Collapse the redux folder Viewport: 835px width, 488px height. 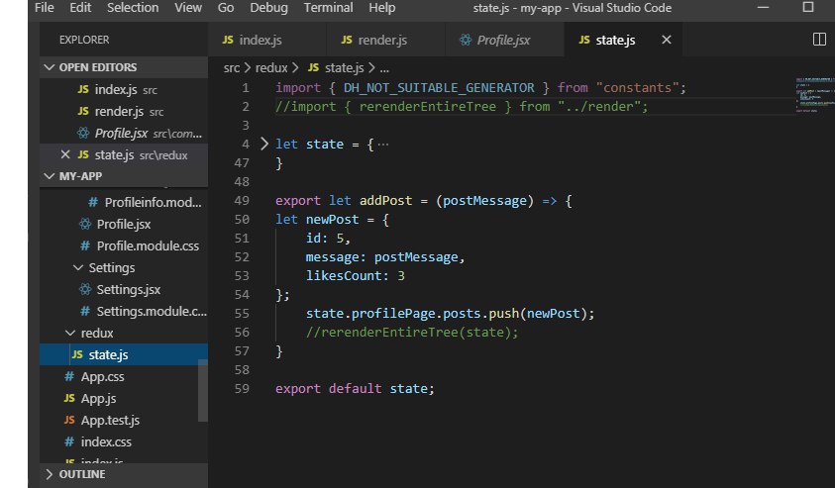pyautogui.click(x=69, y=334)
